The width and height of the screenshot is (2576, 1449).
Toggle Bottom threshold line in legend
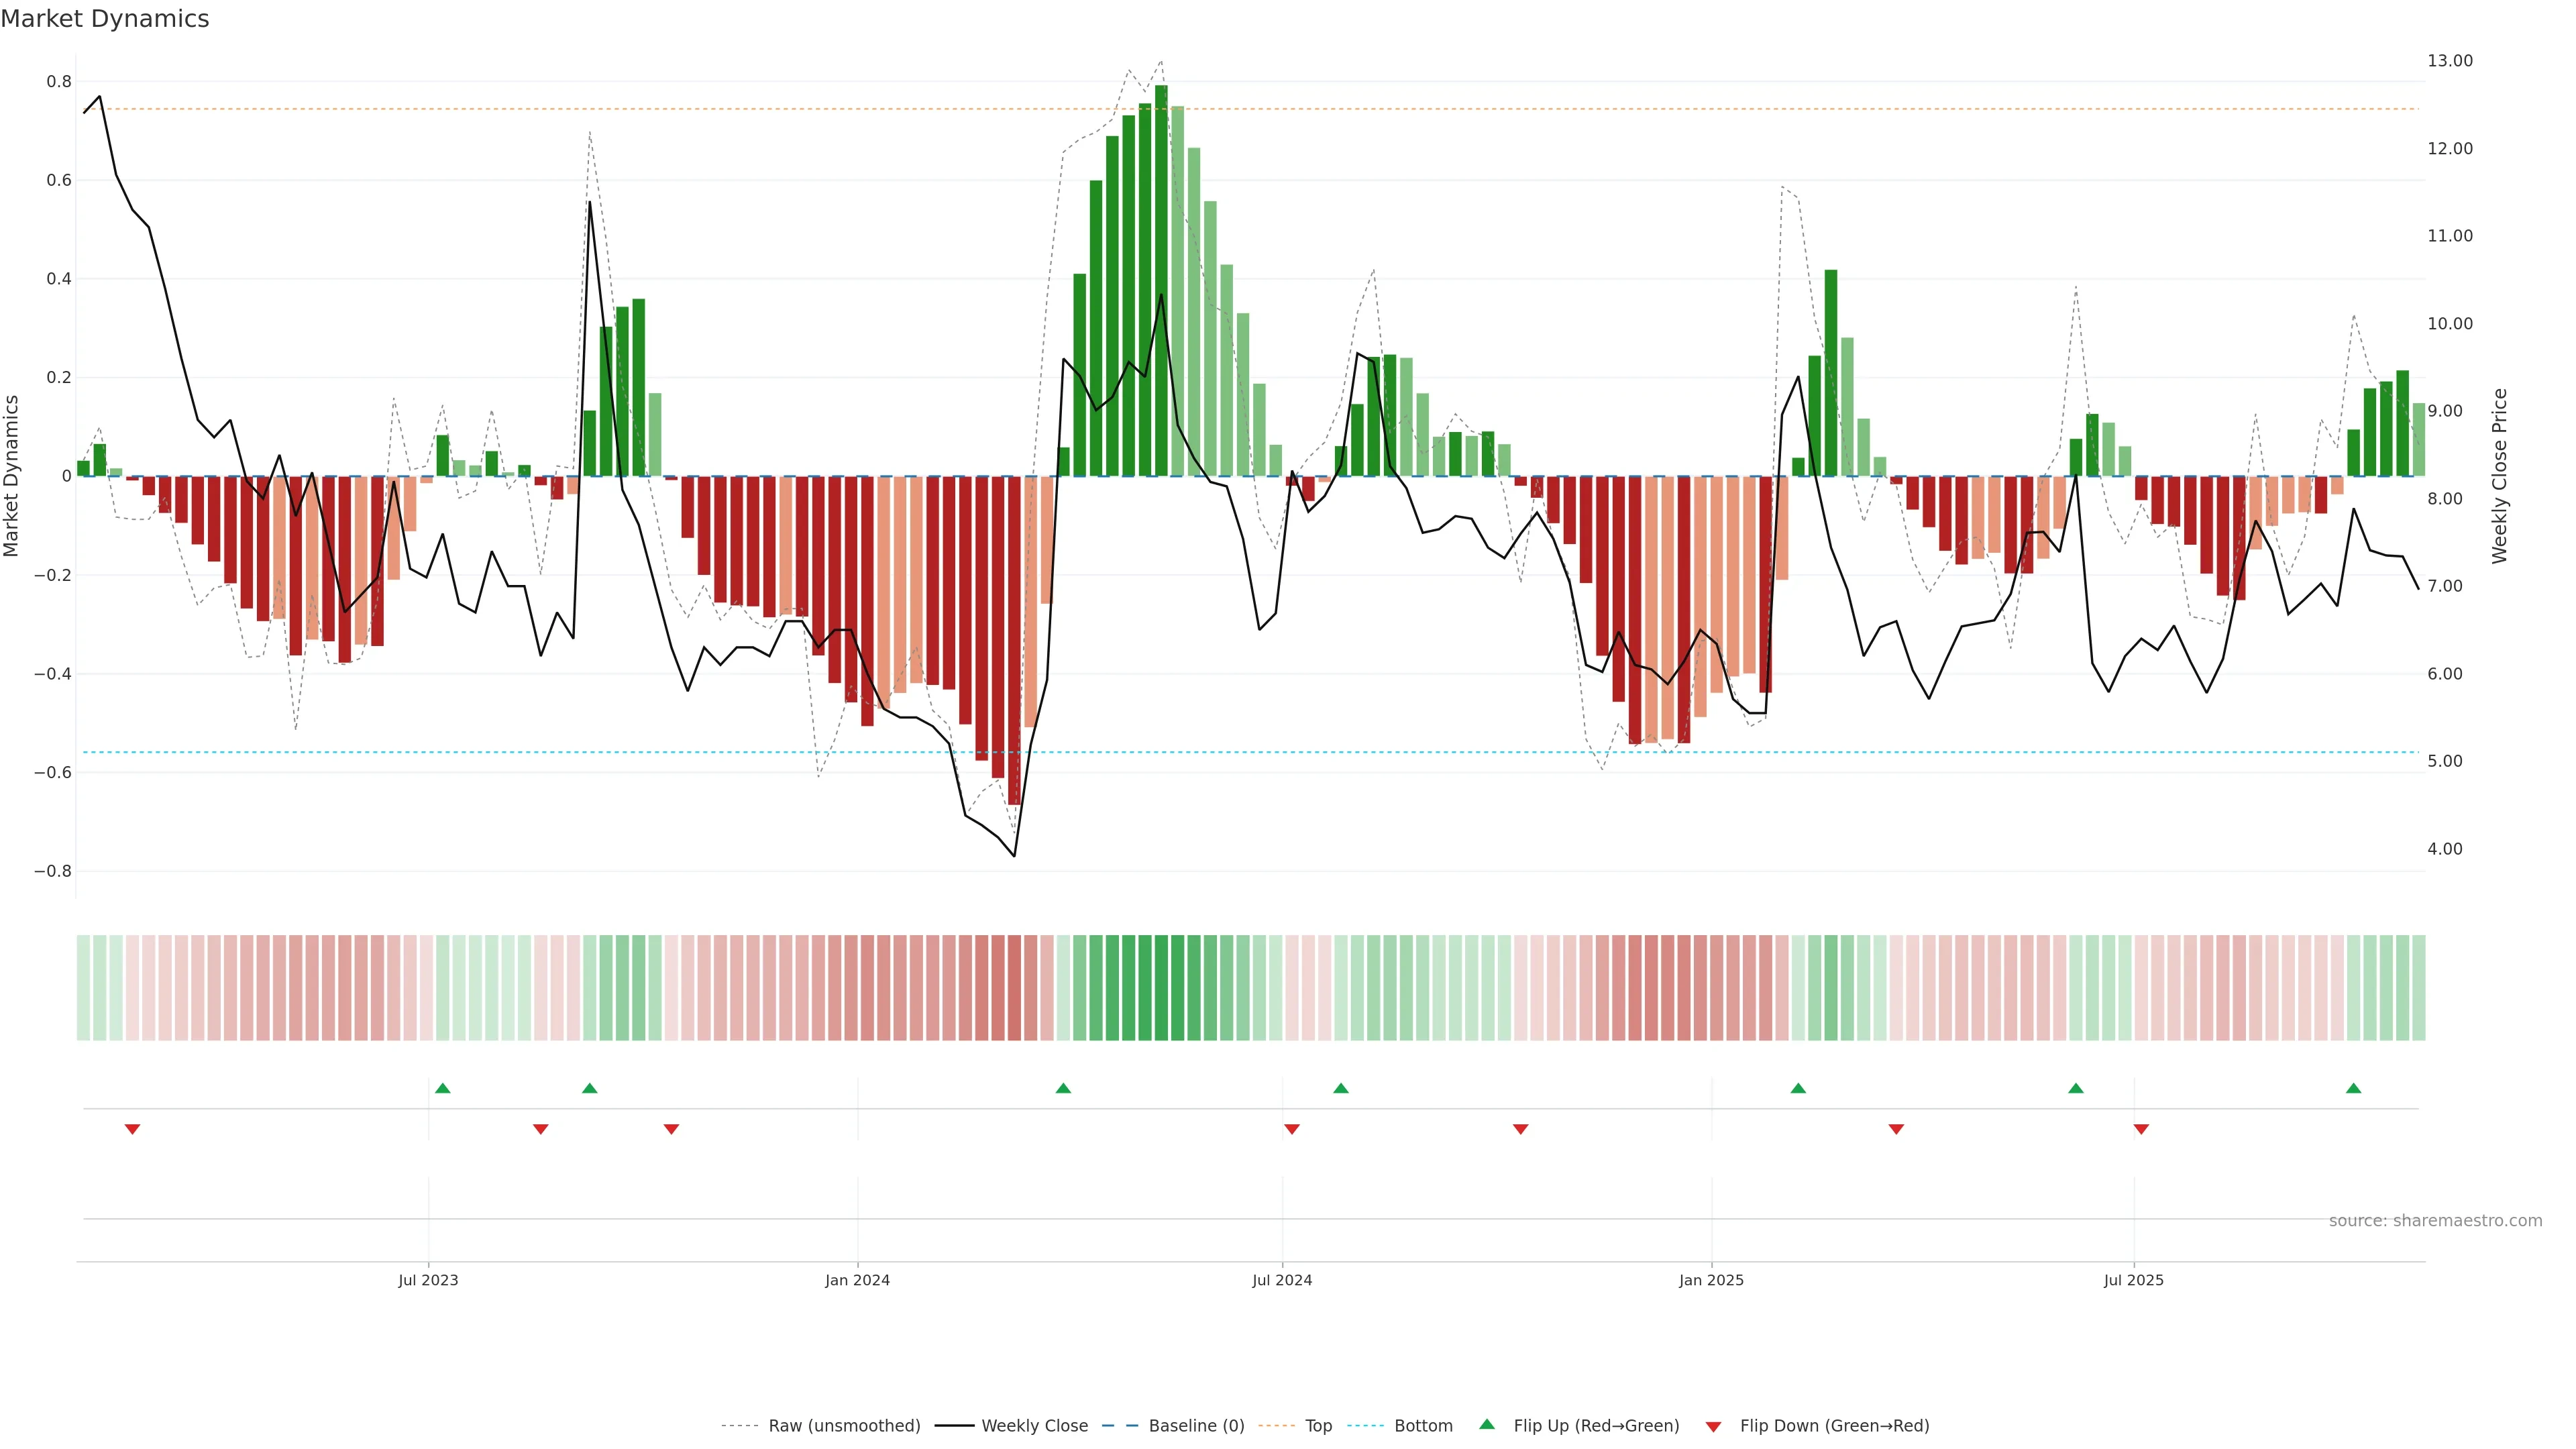(1423, 1426)
